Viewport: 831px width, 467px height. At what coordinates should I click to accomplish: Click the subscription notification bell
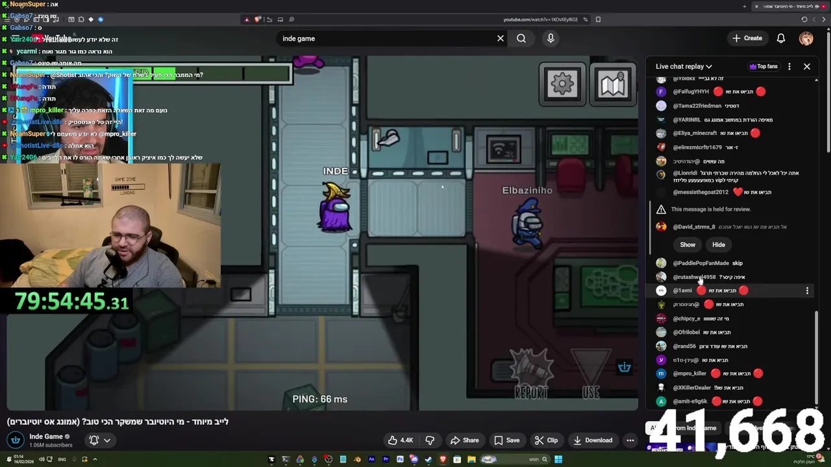coord(94,440)
